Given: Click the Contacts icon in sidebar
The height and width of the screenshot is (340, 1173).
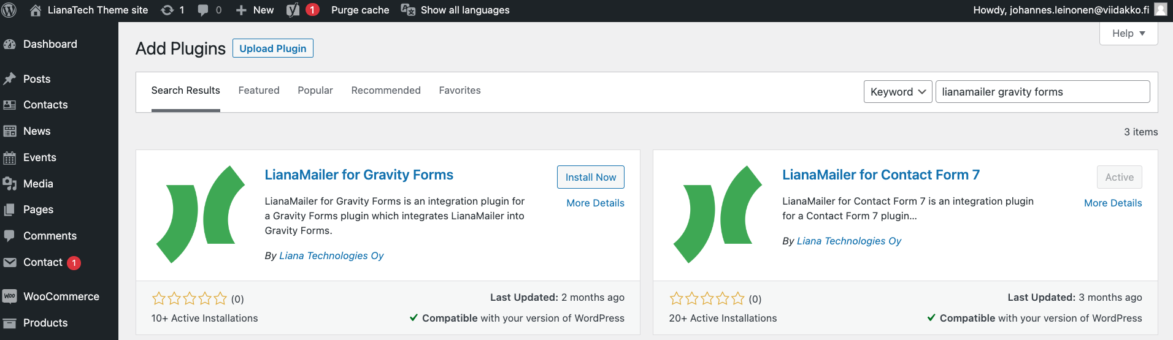Looking at the screenshot, I should (x=9, y=105).
